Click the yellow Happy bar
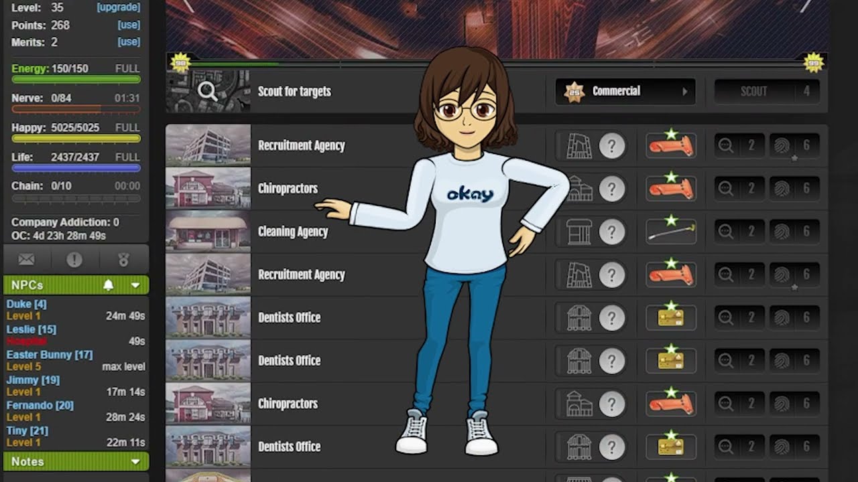This screenshot has width=858, height=482. pyautogui.click(x=76, y=139)
